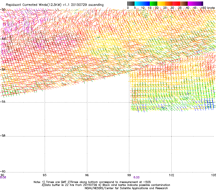
Task: Click the green 15–20 knots legend segment
Action: pyautogui.click(x=154, y=4)
